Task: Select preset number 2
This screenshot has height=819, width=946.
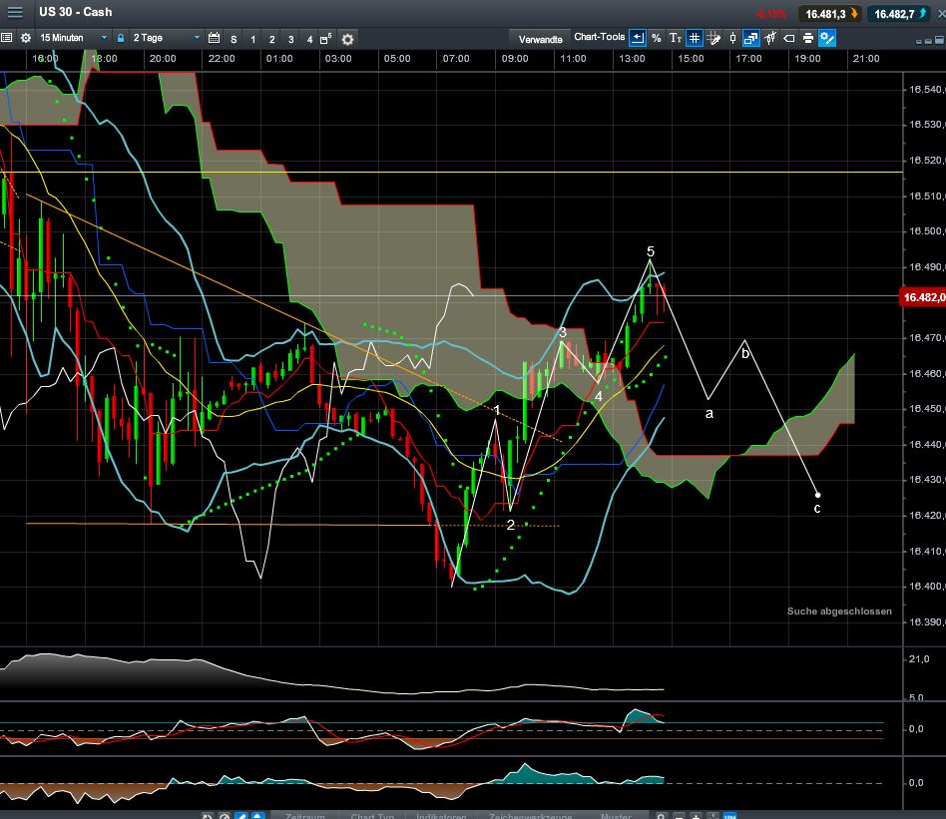Action: pyautogui.click(x=272, y=39)
